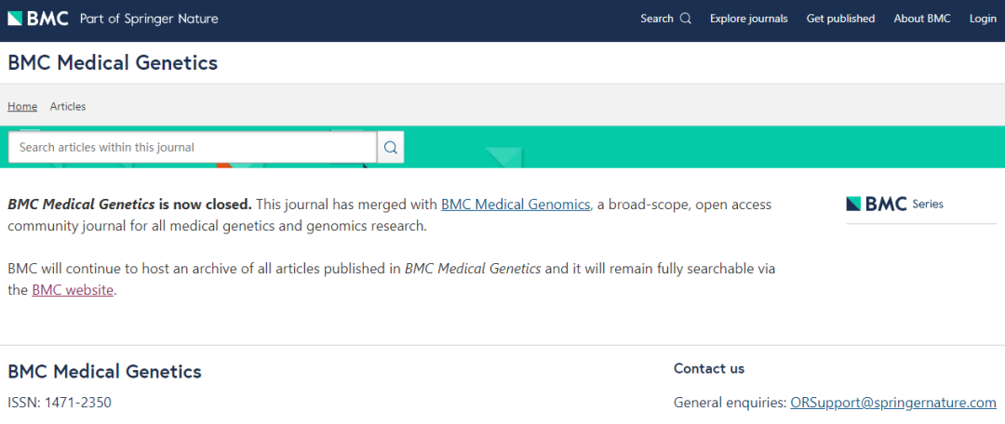1005x424 pixels.
Task: Click the ISSN: 1471-2350 text
Action: 60,403
